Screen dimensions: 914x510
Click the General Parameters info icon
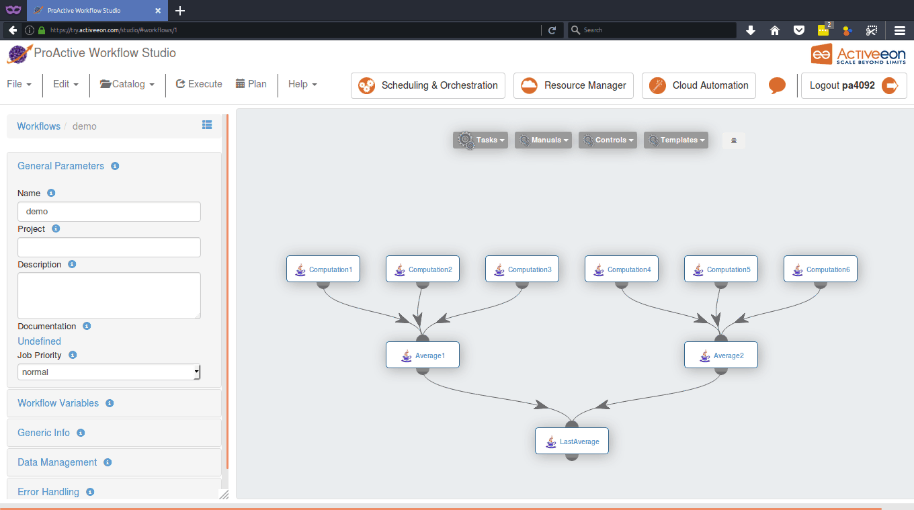click(115, 166)
